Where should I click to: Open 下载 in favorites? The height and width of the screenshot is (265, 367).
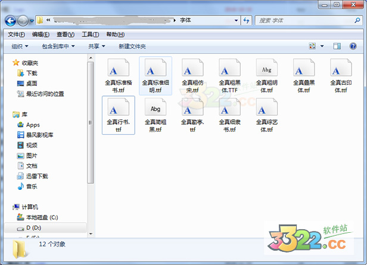pyautogui.click(x=27, y=73)
